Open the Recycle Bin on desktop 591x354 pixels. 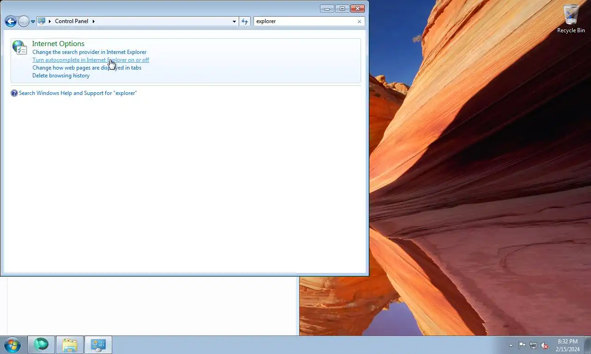pos(571,18)
